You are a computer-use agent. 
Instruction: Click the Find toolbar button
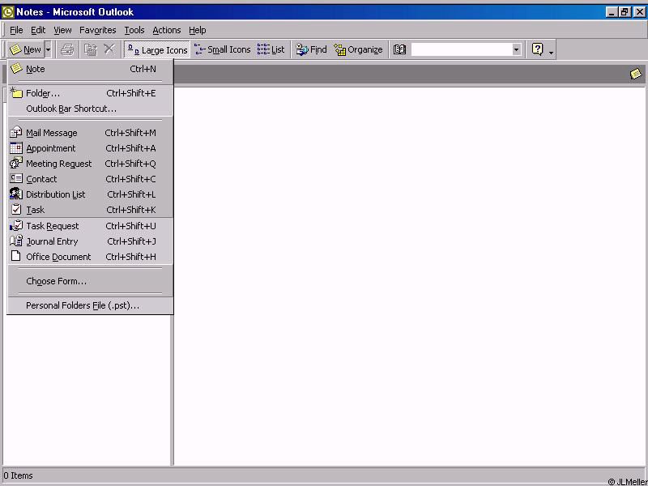(311, 49)
